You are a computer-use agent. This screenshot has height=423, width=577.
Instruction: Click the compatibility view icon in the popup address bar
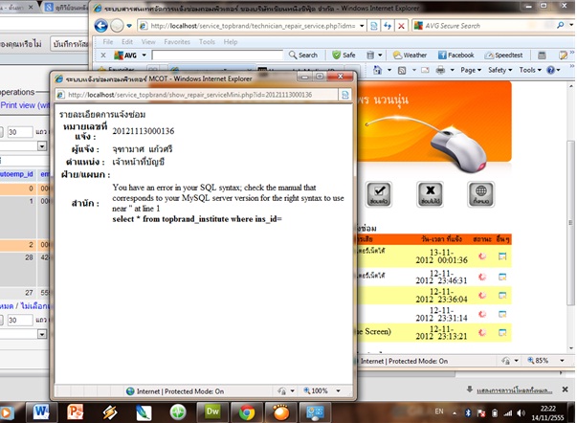pos(345,95)
